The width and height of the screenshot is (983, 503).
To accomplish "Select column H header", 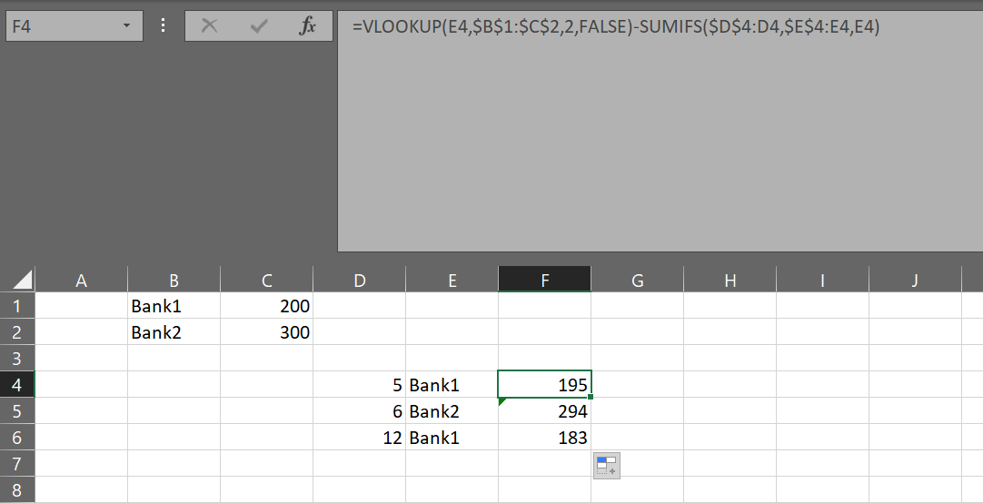I will tap(730, 280).
